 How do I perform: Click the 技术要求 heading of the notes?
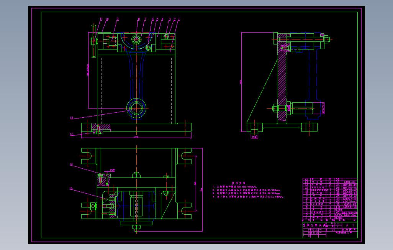click(x=239, y=183)
